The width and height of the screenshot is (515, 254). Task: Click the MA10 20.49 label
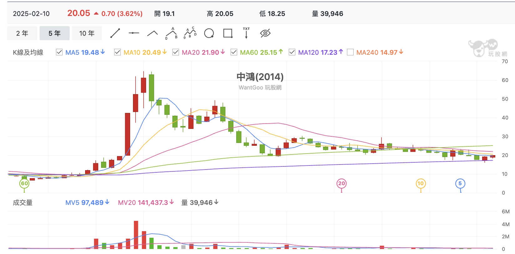pyautogui.click(x=145, y=52)
